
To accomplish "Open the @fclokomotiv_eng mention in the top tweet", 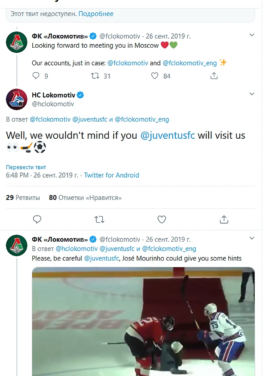I will 189,63.
